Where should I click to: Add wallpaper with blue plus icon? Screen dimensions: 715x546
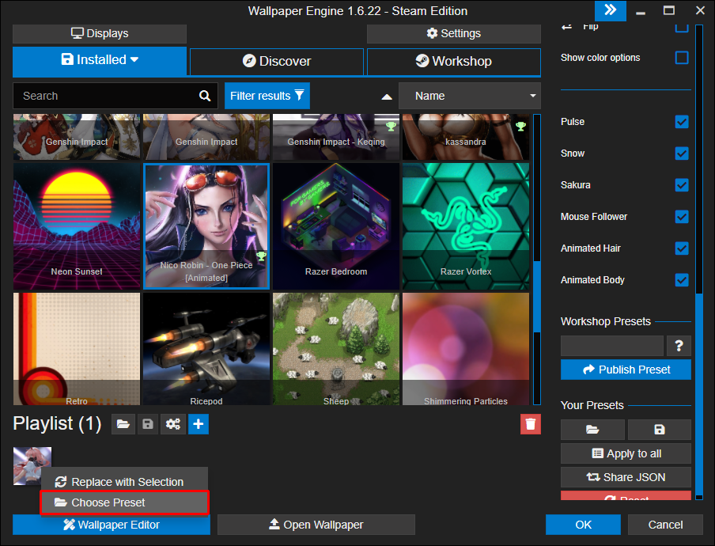pos(199,425)
